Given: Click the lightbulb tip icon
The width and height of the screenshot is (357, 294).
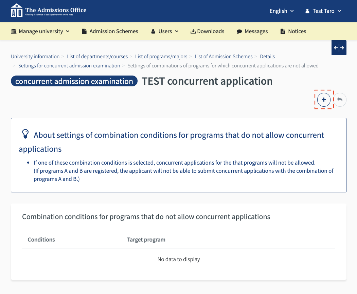Looking at the screenshot, I should pos(25,134).
